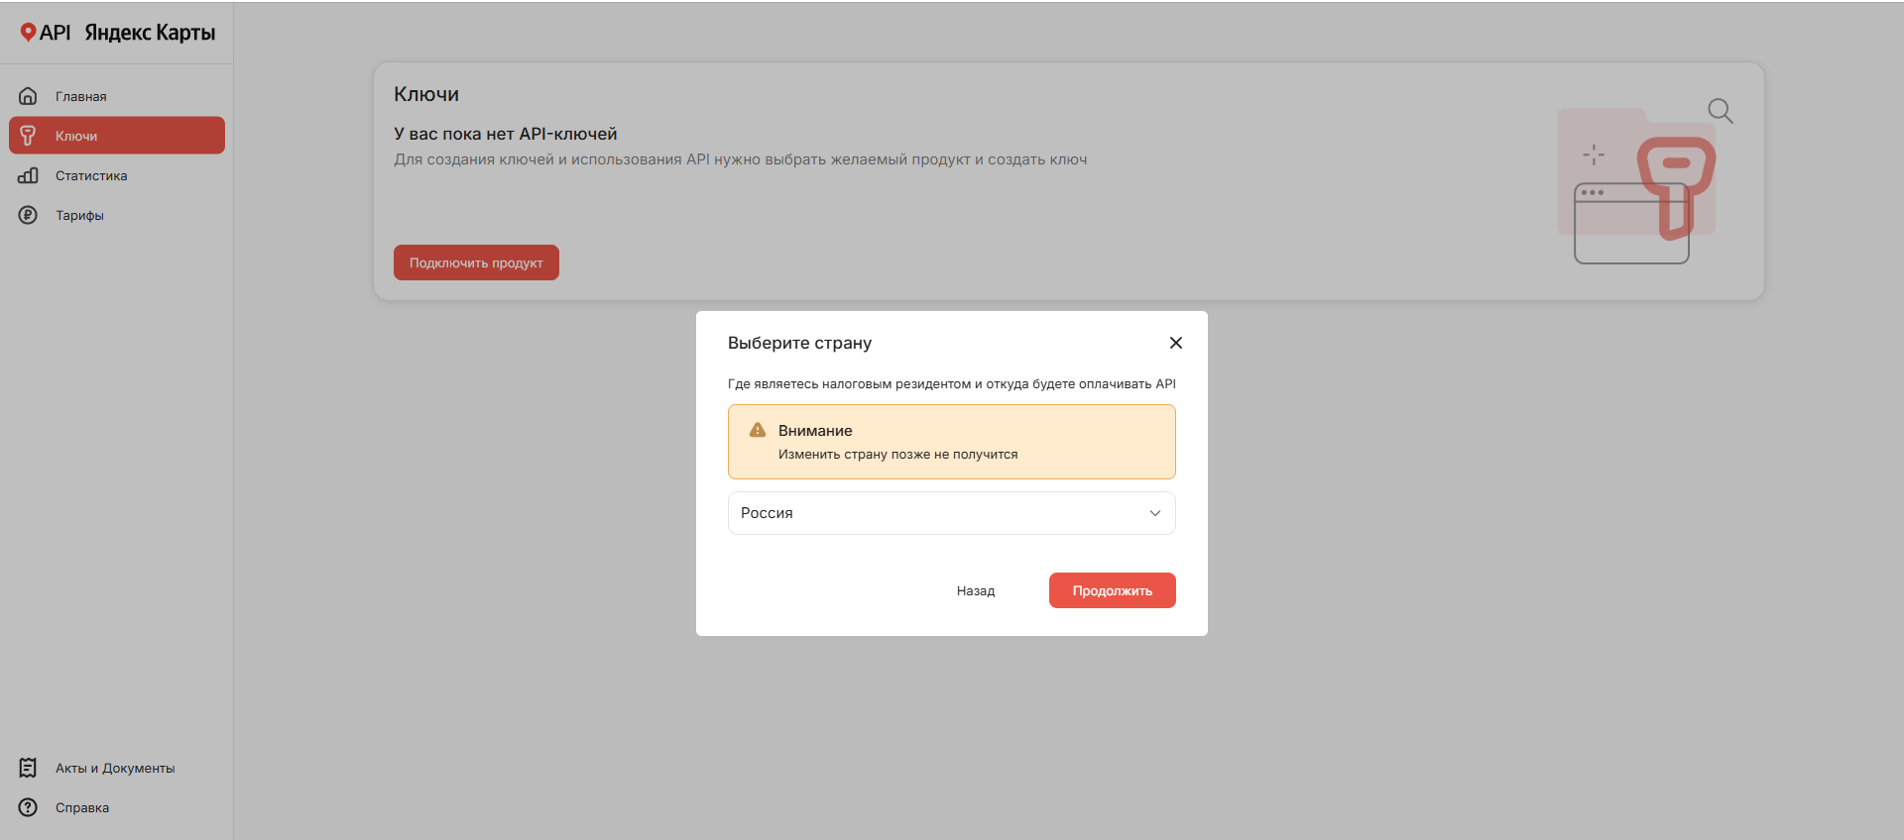1904x840 pixels.
Task: Click text Изменить страну позже не получится
Action: pyautogui.click(x=898, y=455)
